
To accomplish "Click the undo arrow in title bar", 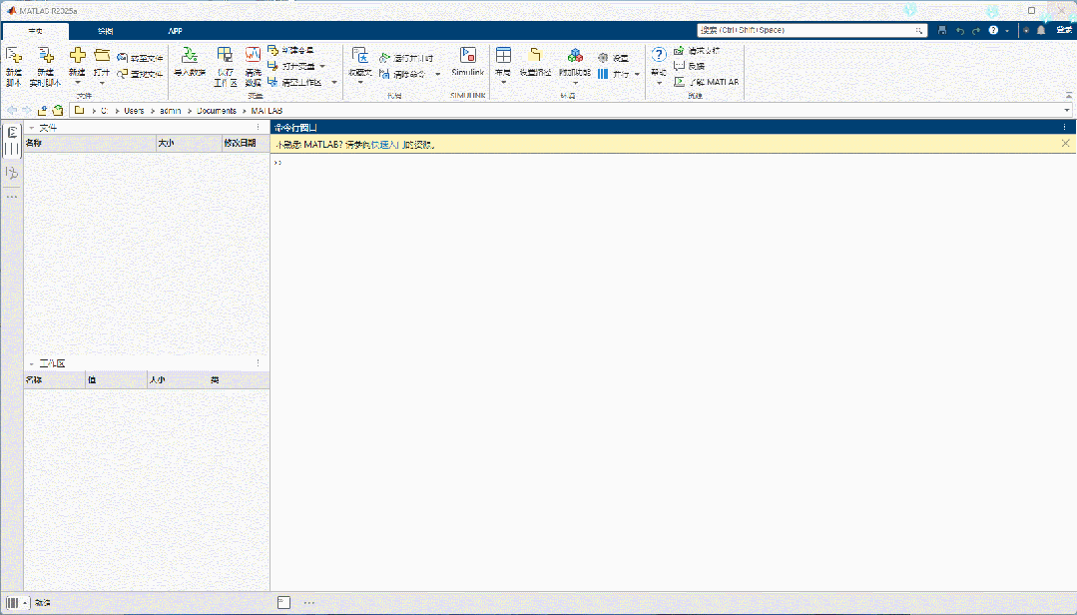I will (959, 30).
